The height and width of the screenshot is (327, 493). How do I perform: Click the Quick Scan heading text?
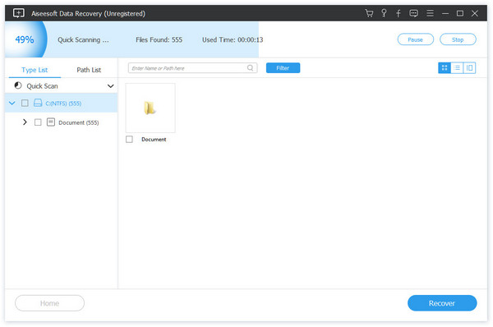(x=42, y=85)
